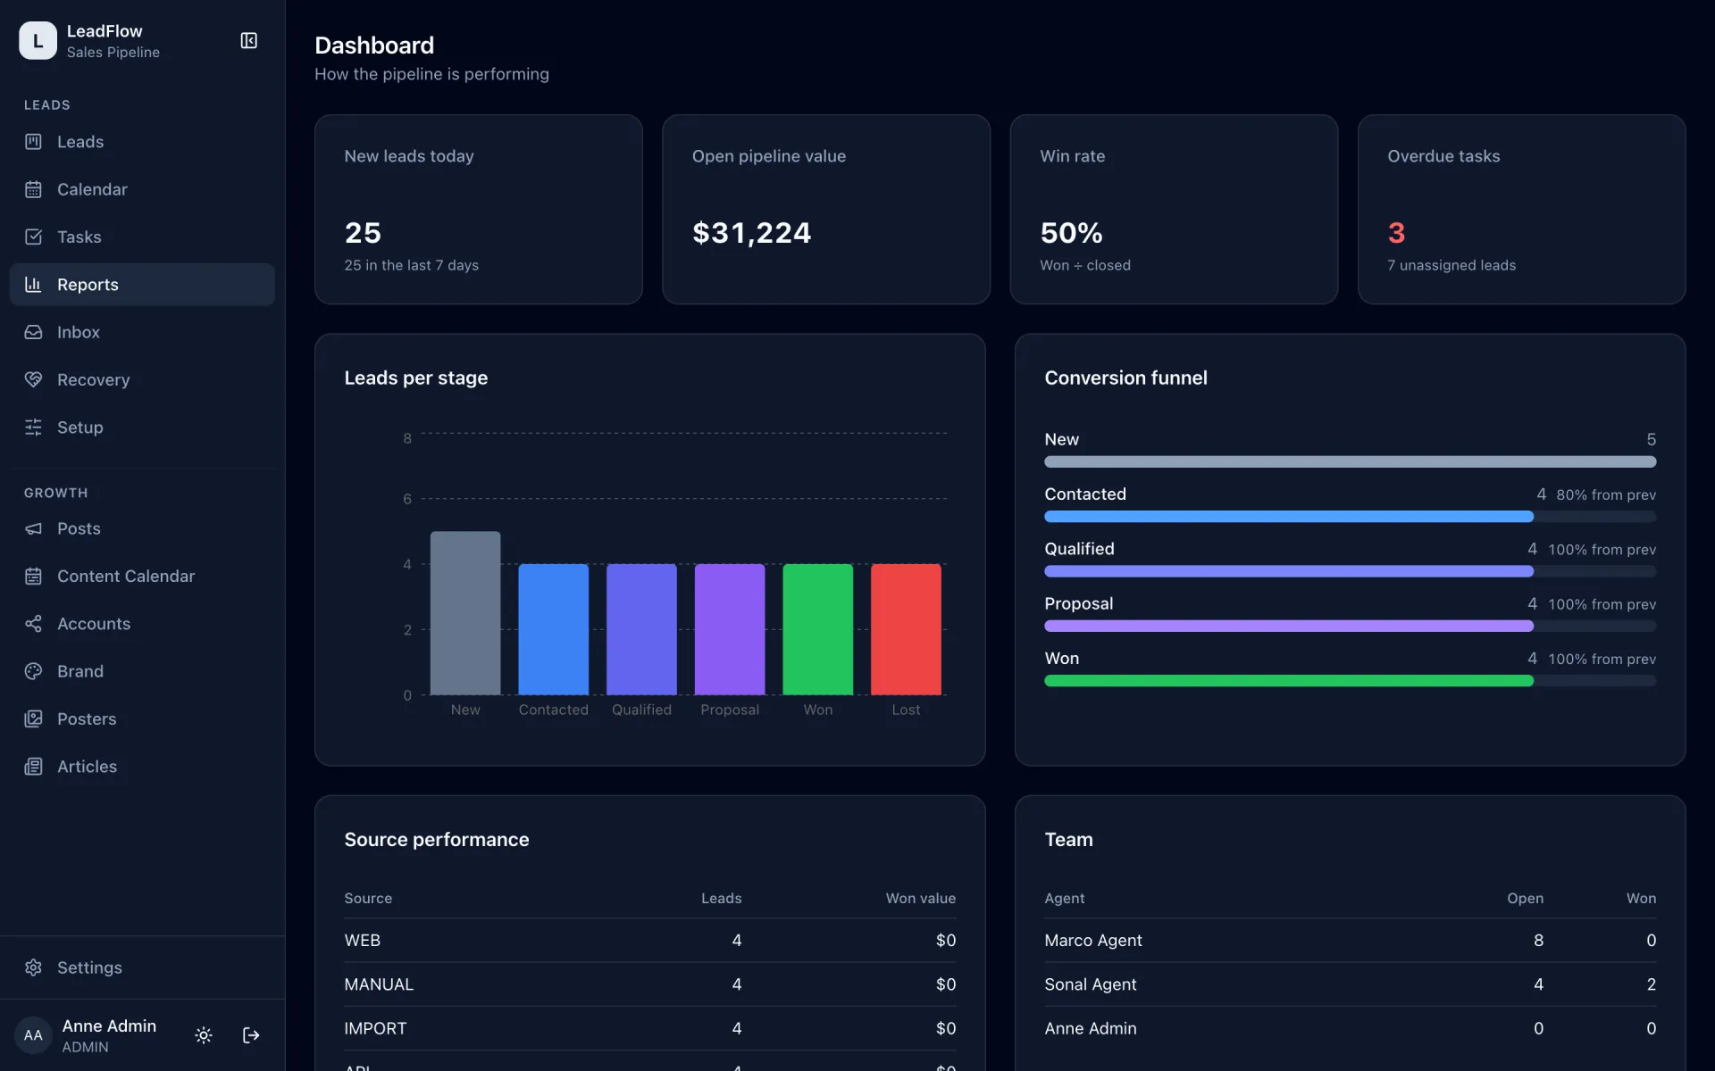Log out using the exit arrow icon

[x=251, y=1035]
